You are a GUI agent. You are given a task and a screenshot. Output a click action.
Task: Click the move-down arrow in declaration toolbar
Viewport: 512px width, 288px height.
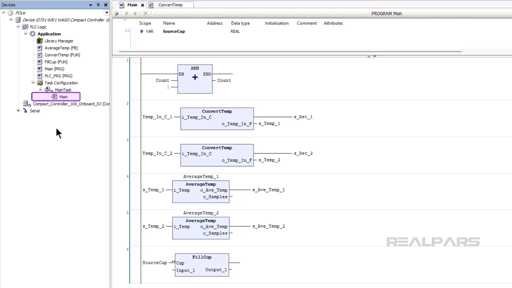(135, 13)
